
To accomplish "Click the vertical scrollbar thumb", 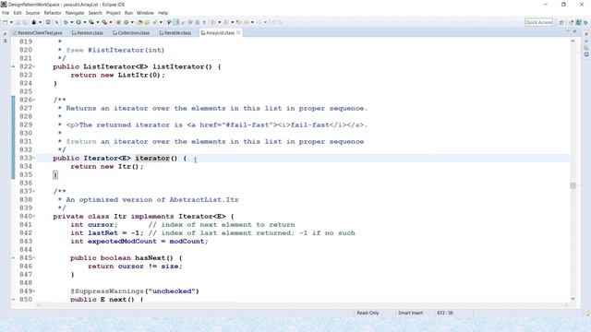I will 573,185.
